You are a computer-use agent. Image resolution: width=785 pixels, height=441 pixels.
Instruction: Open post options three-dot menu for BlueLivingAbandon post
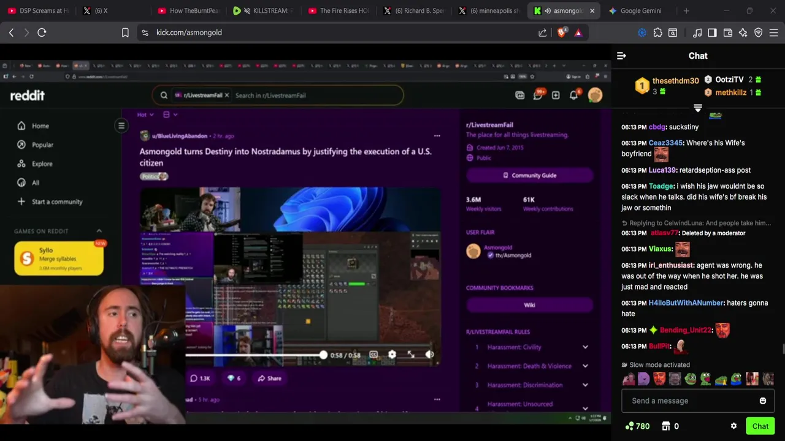[x=437, y=135]
